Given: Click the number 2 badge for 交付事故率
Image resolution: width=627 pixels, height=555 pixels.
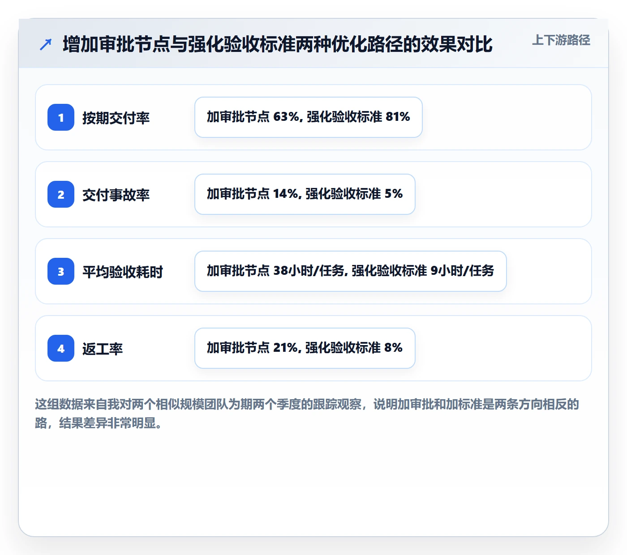Looking at the screenshot, I should (61, 194).
